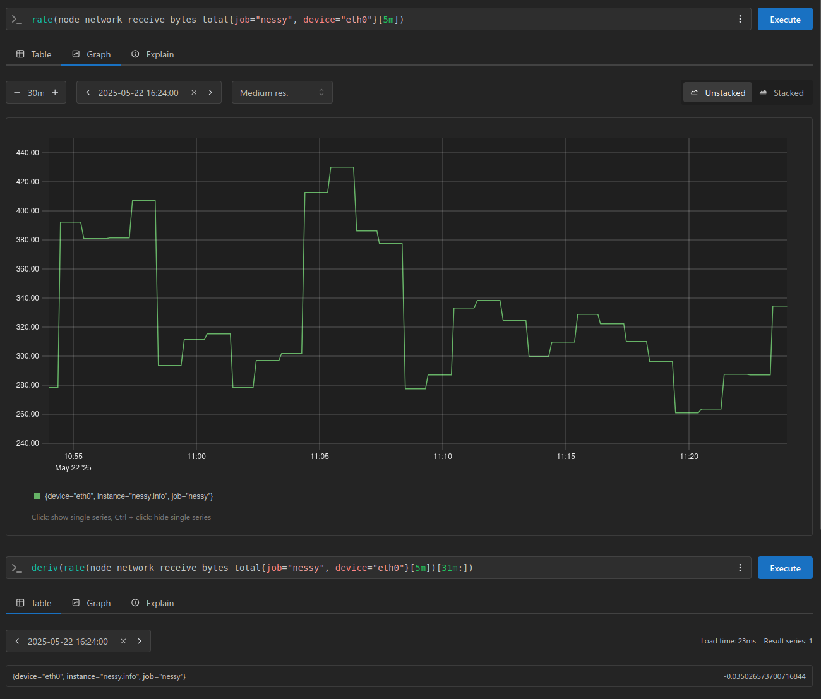The height and width of the screenshot is (699, 821).
Task: Switch graph to Stacked mode
Action: (x=781, y=93)
